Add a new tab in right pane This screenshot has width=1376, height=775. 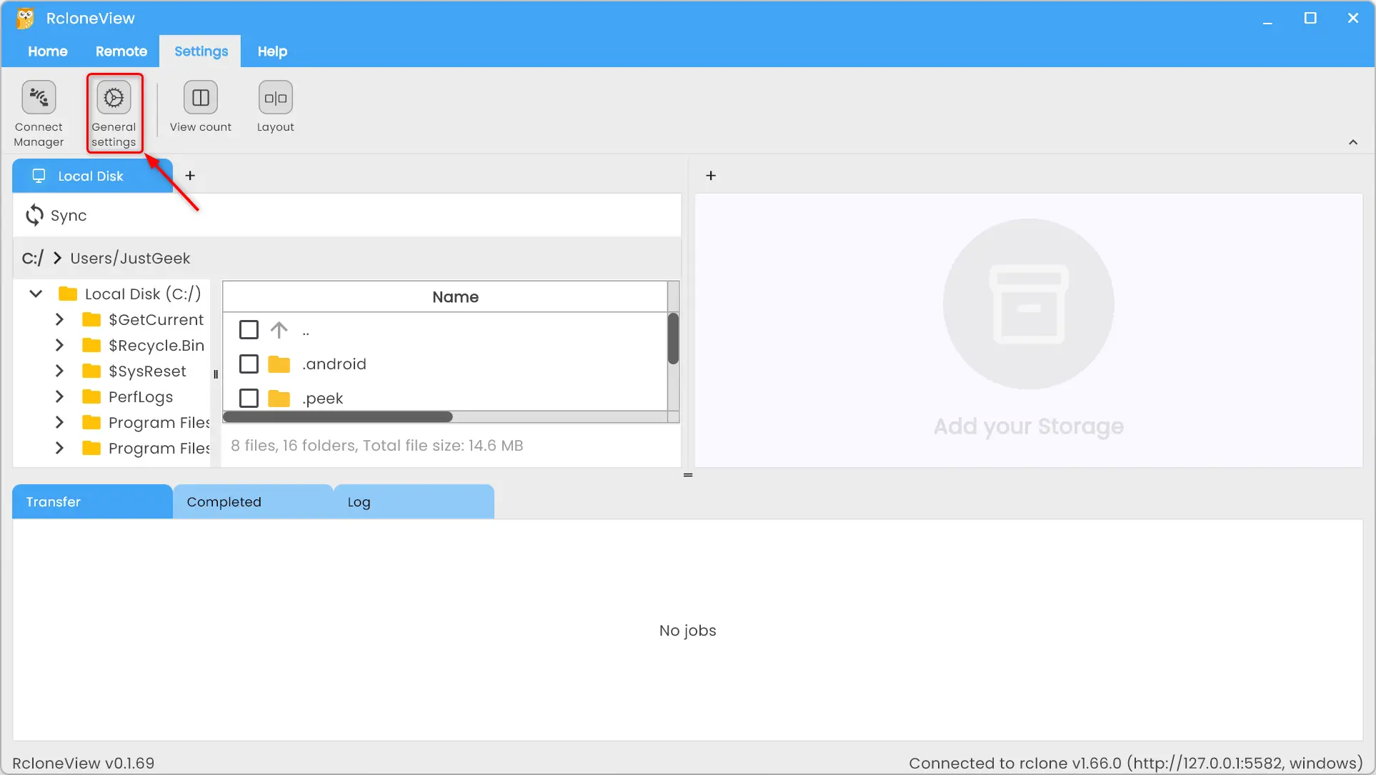[711, 176]
